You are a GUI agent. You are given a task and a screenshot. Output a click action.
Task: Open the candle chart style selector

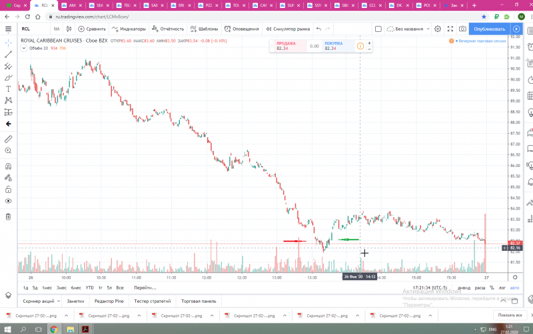pyautogui.click(x=69, y=29)
